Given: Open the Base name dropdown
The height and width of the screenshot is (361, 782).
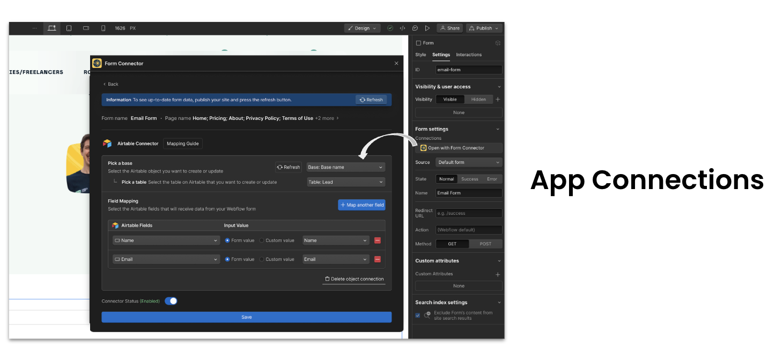Looking at the screenshot, I should pyautogui.click(x=346, y=167).
